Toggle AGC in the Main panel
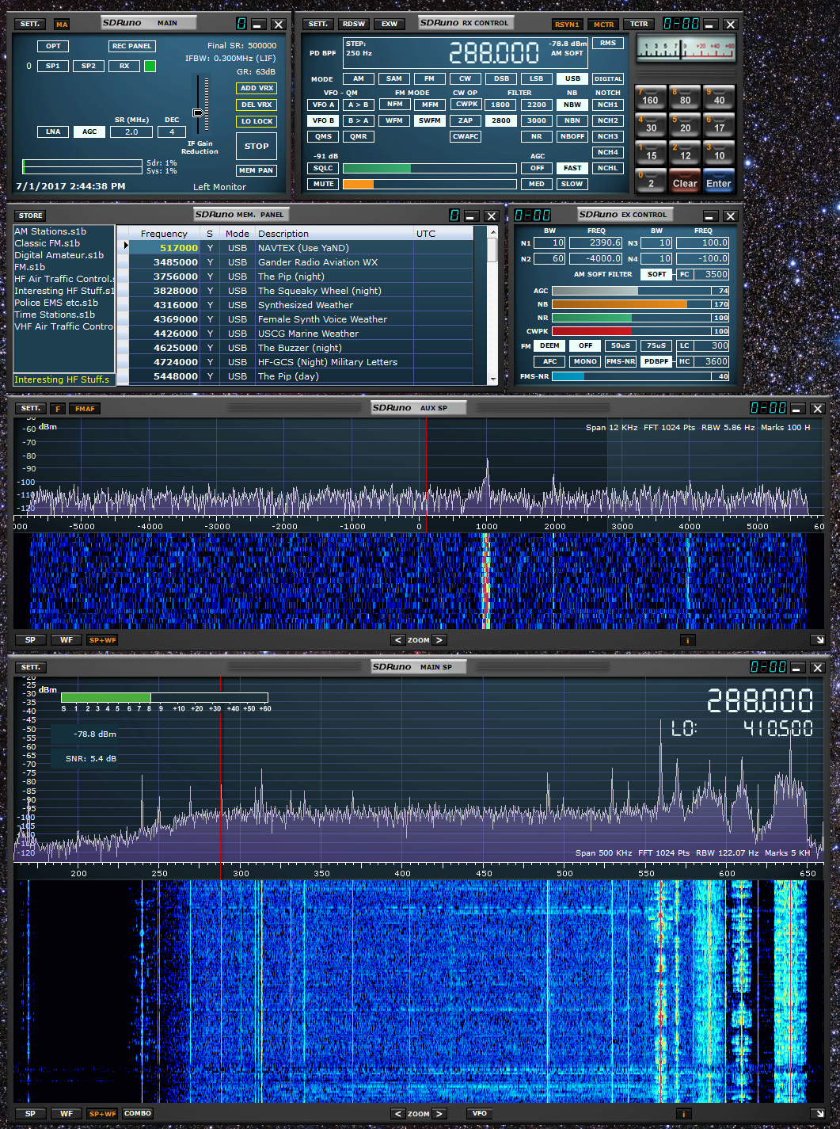The height and width of the screenshot is (1129, 840). [90, 132]
